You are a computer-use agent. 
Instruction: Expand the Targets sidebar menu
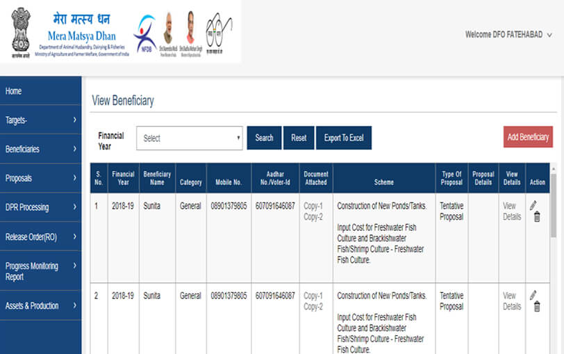(41, 120)
